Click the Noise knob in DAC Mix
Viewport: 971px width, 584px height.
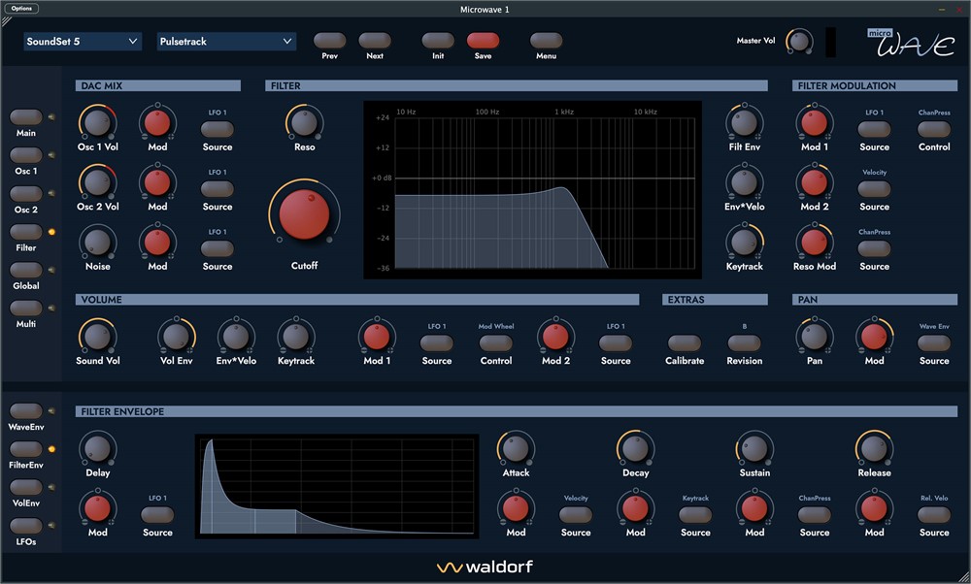coord(97,242)
